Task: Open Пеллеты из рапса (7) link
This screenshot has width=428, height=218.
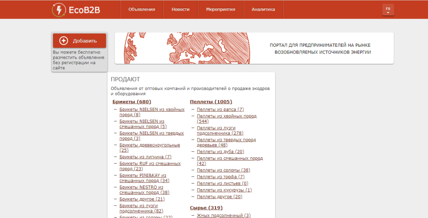Action: click(220, 109)
